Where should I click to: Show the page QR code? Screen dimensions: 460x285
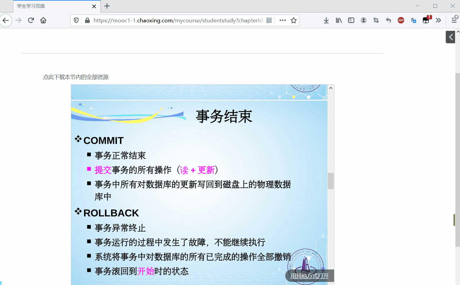click(x=269, y=21)
